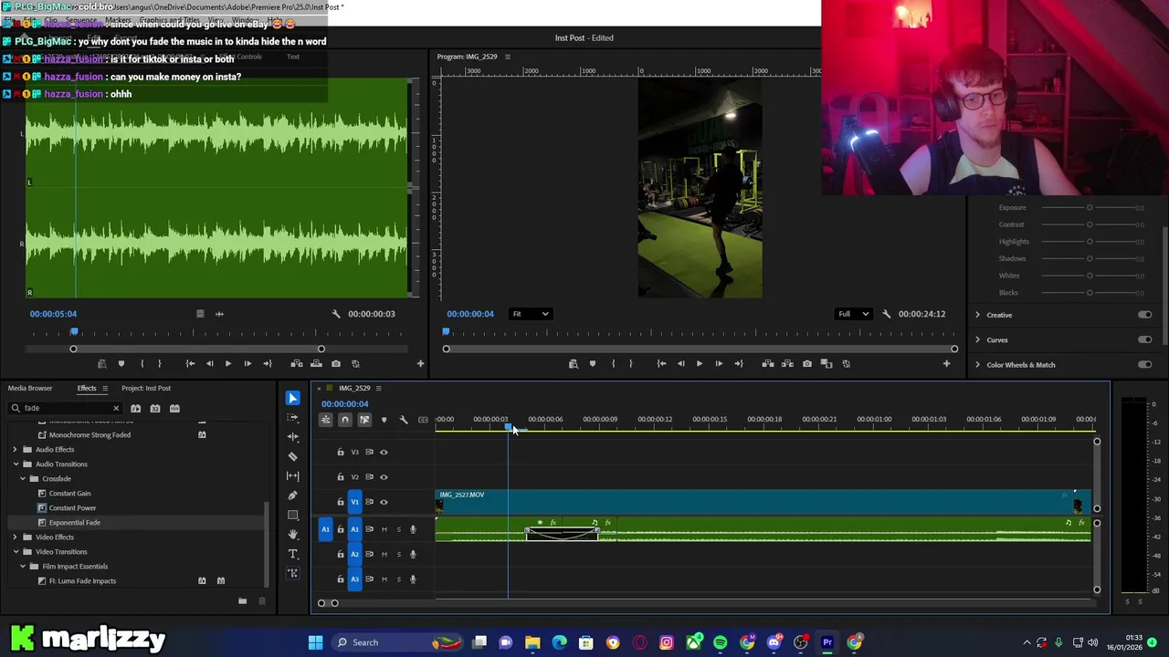
Task: Toggle V2 track visibility eye
Action: (384, 476)
